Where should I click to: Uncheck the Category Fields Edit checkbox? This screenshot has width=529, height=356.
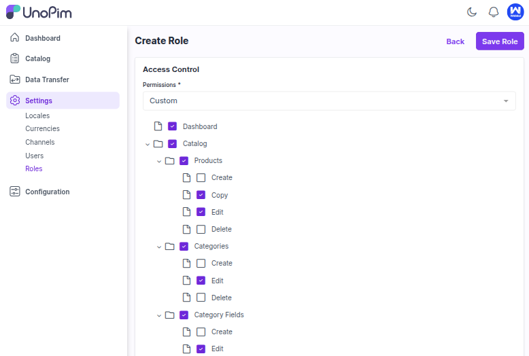coord(201,349)
